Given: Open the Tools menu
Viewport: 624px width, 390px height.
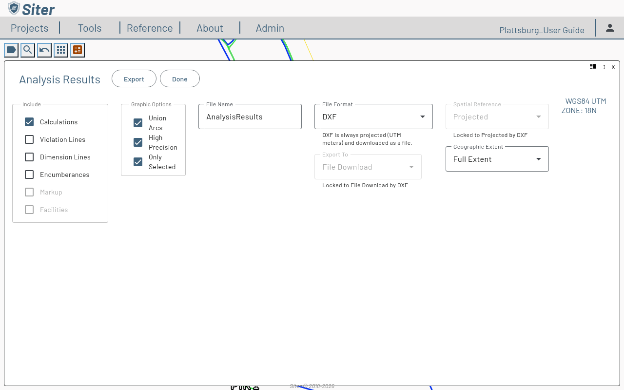Looking at the screenshot, I should click(90, 28).
